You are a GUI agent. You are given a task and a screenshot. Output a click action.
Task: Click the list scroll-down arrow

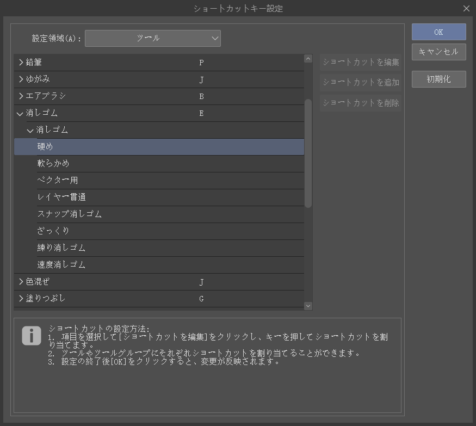pos(308,306)
